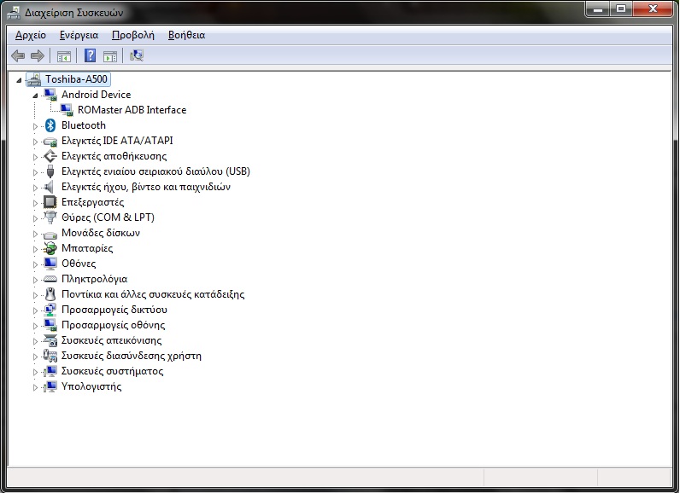Click the Μπαταρίες battery icon
The height and width of the screenshot is (493, 680).
coord(50,248)
